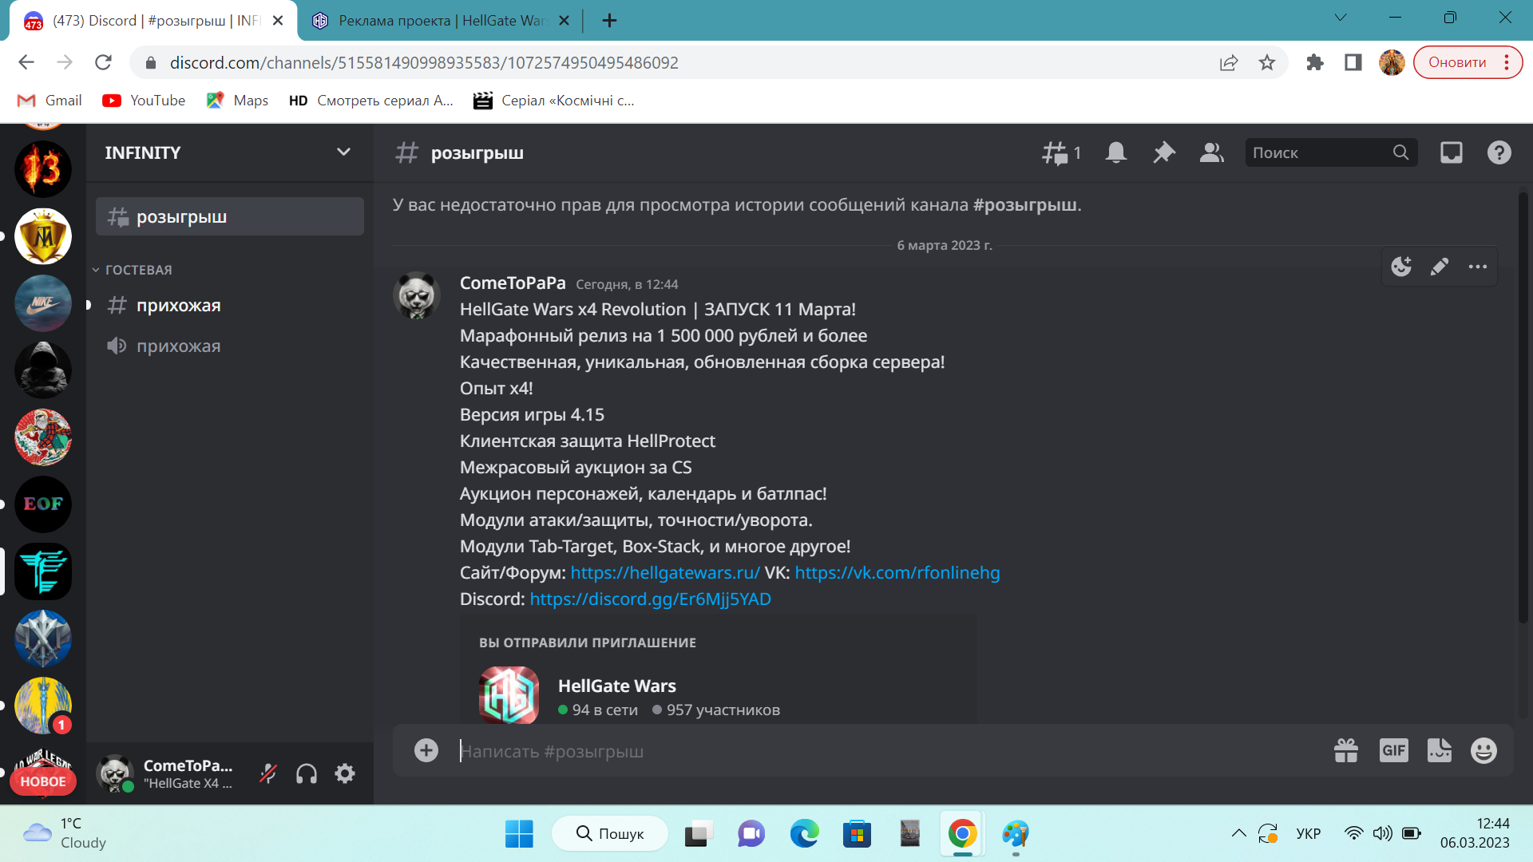Open the crossed swords server icon
The height and width of the screenshot is (862, 1533).
click(x=43, y=639)
